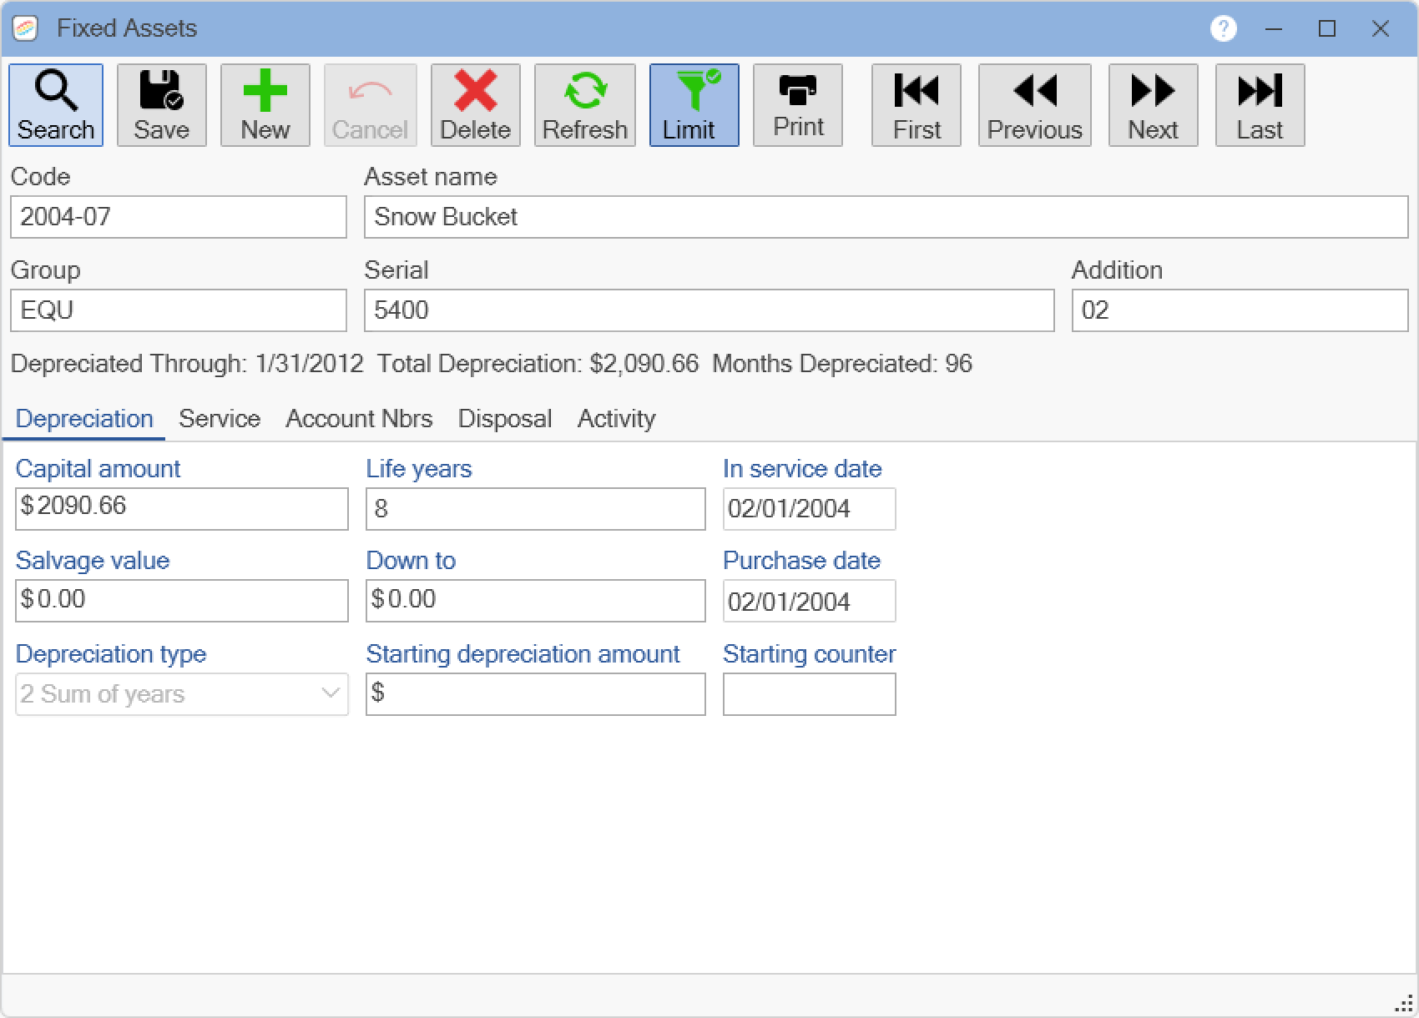Click the Search toolbar icon
The height and width of the screenshot is (1018, 1419).
[x=55, y=104]
